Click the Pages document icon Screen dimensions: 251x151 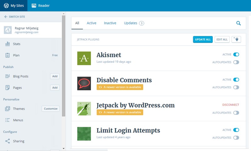tap(8, 88)
